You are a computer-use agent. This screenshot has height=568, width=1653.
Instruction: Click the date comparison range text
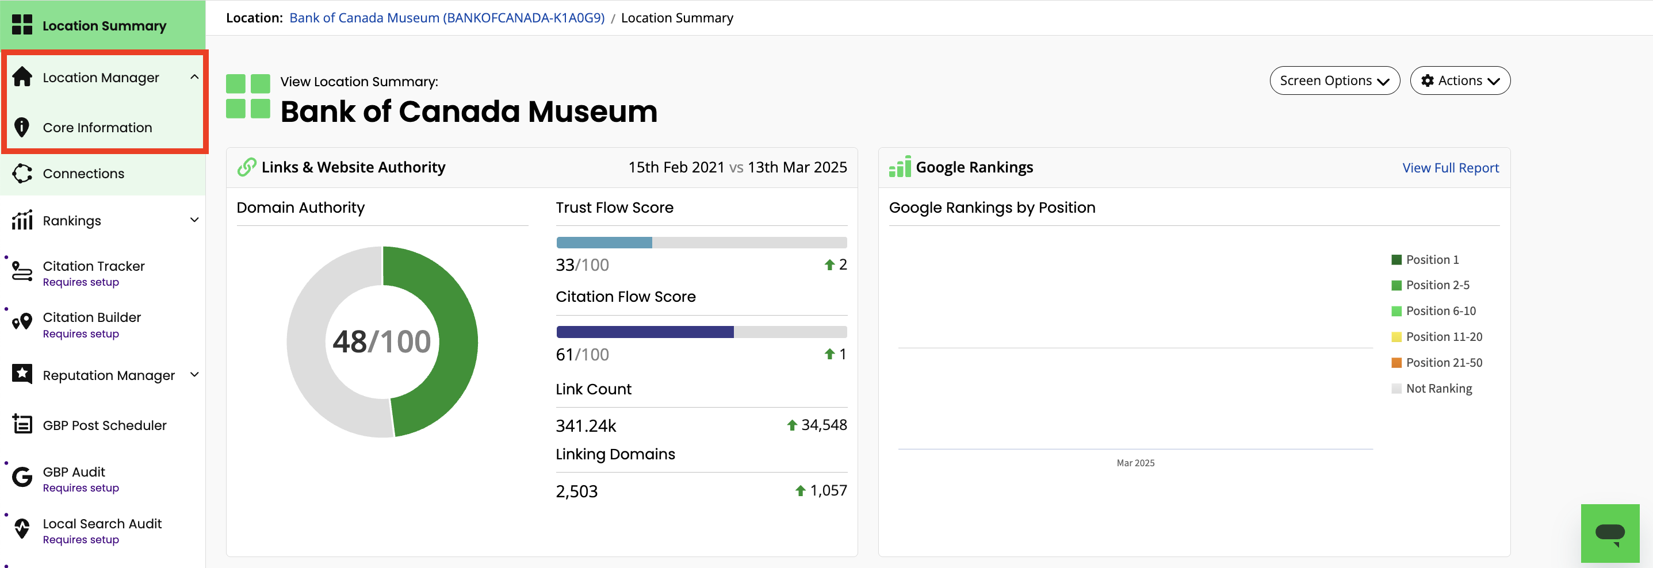pyautogui.click(x=737, y=167)
